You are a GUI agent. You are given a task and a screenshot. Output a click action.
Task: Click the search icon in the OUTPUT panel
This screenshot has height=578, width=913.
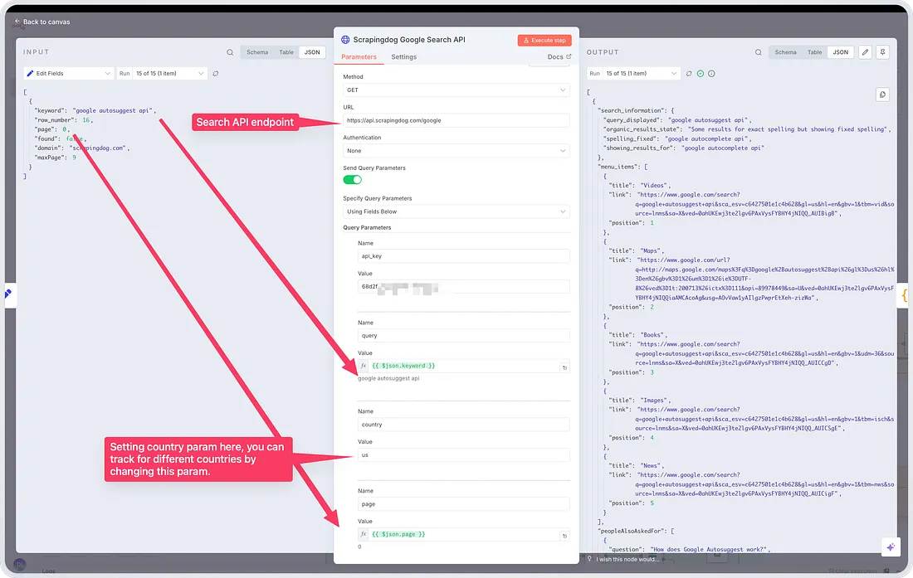(x=759, y=52)
